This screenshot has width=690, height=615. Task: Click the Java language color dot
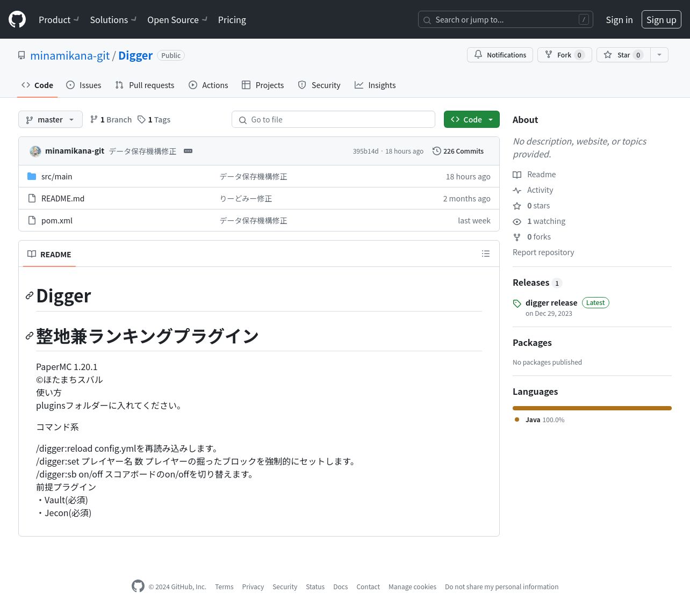517,419
